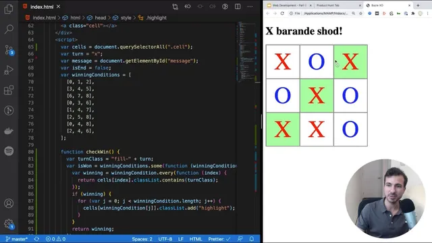The width and height of the screenshot is (432, 243).
Task: Open the Docker view in activity bar
Action: tap(9, 131)
